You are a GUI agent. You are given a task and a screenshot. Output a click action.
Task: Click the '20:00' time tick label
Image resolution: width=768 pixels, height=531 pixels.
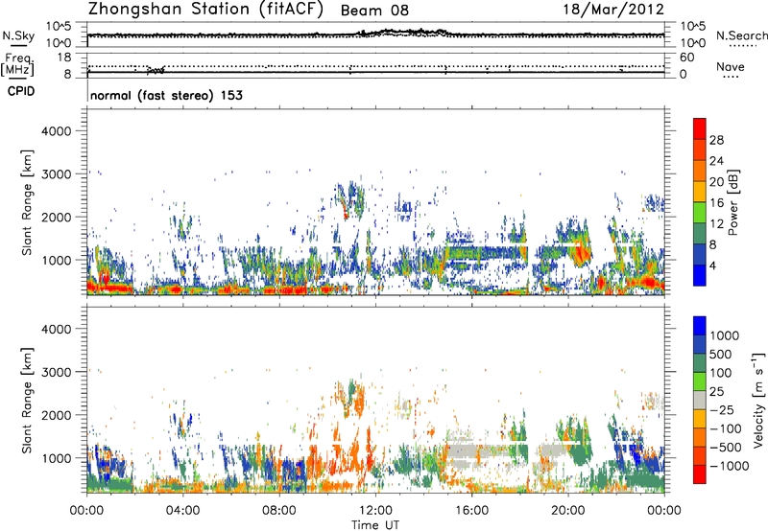coord(567,511)
